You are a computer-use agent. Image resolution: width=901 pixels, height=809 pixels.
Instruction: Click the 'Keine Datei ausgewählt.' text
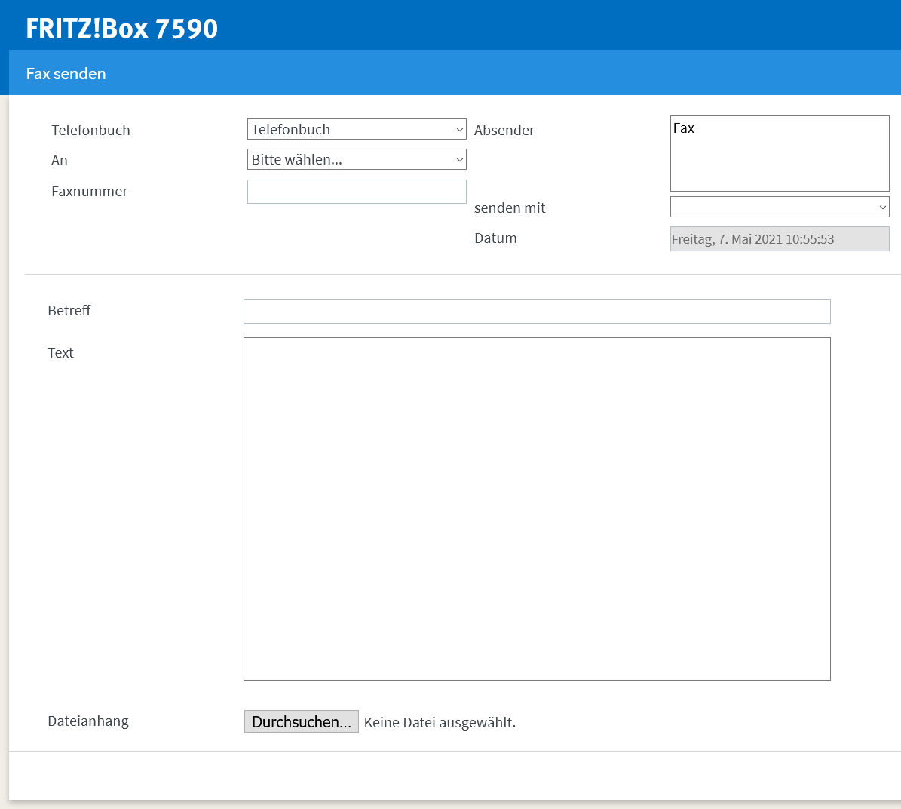click(440, 723)
